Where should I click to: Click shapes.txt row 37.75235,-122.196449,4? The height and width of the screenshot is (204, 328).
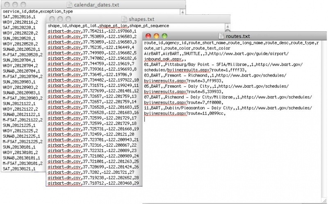91,48
